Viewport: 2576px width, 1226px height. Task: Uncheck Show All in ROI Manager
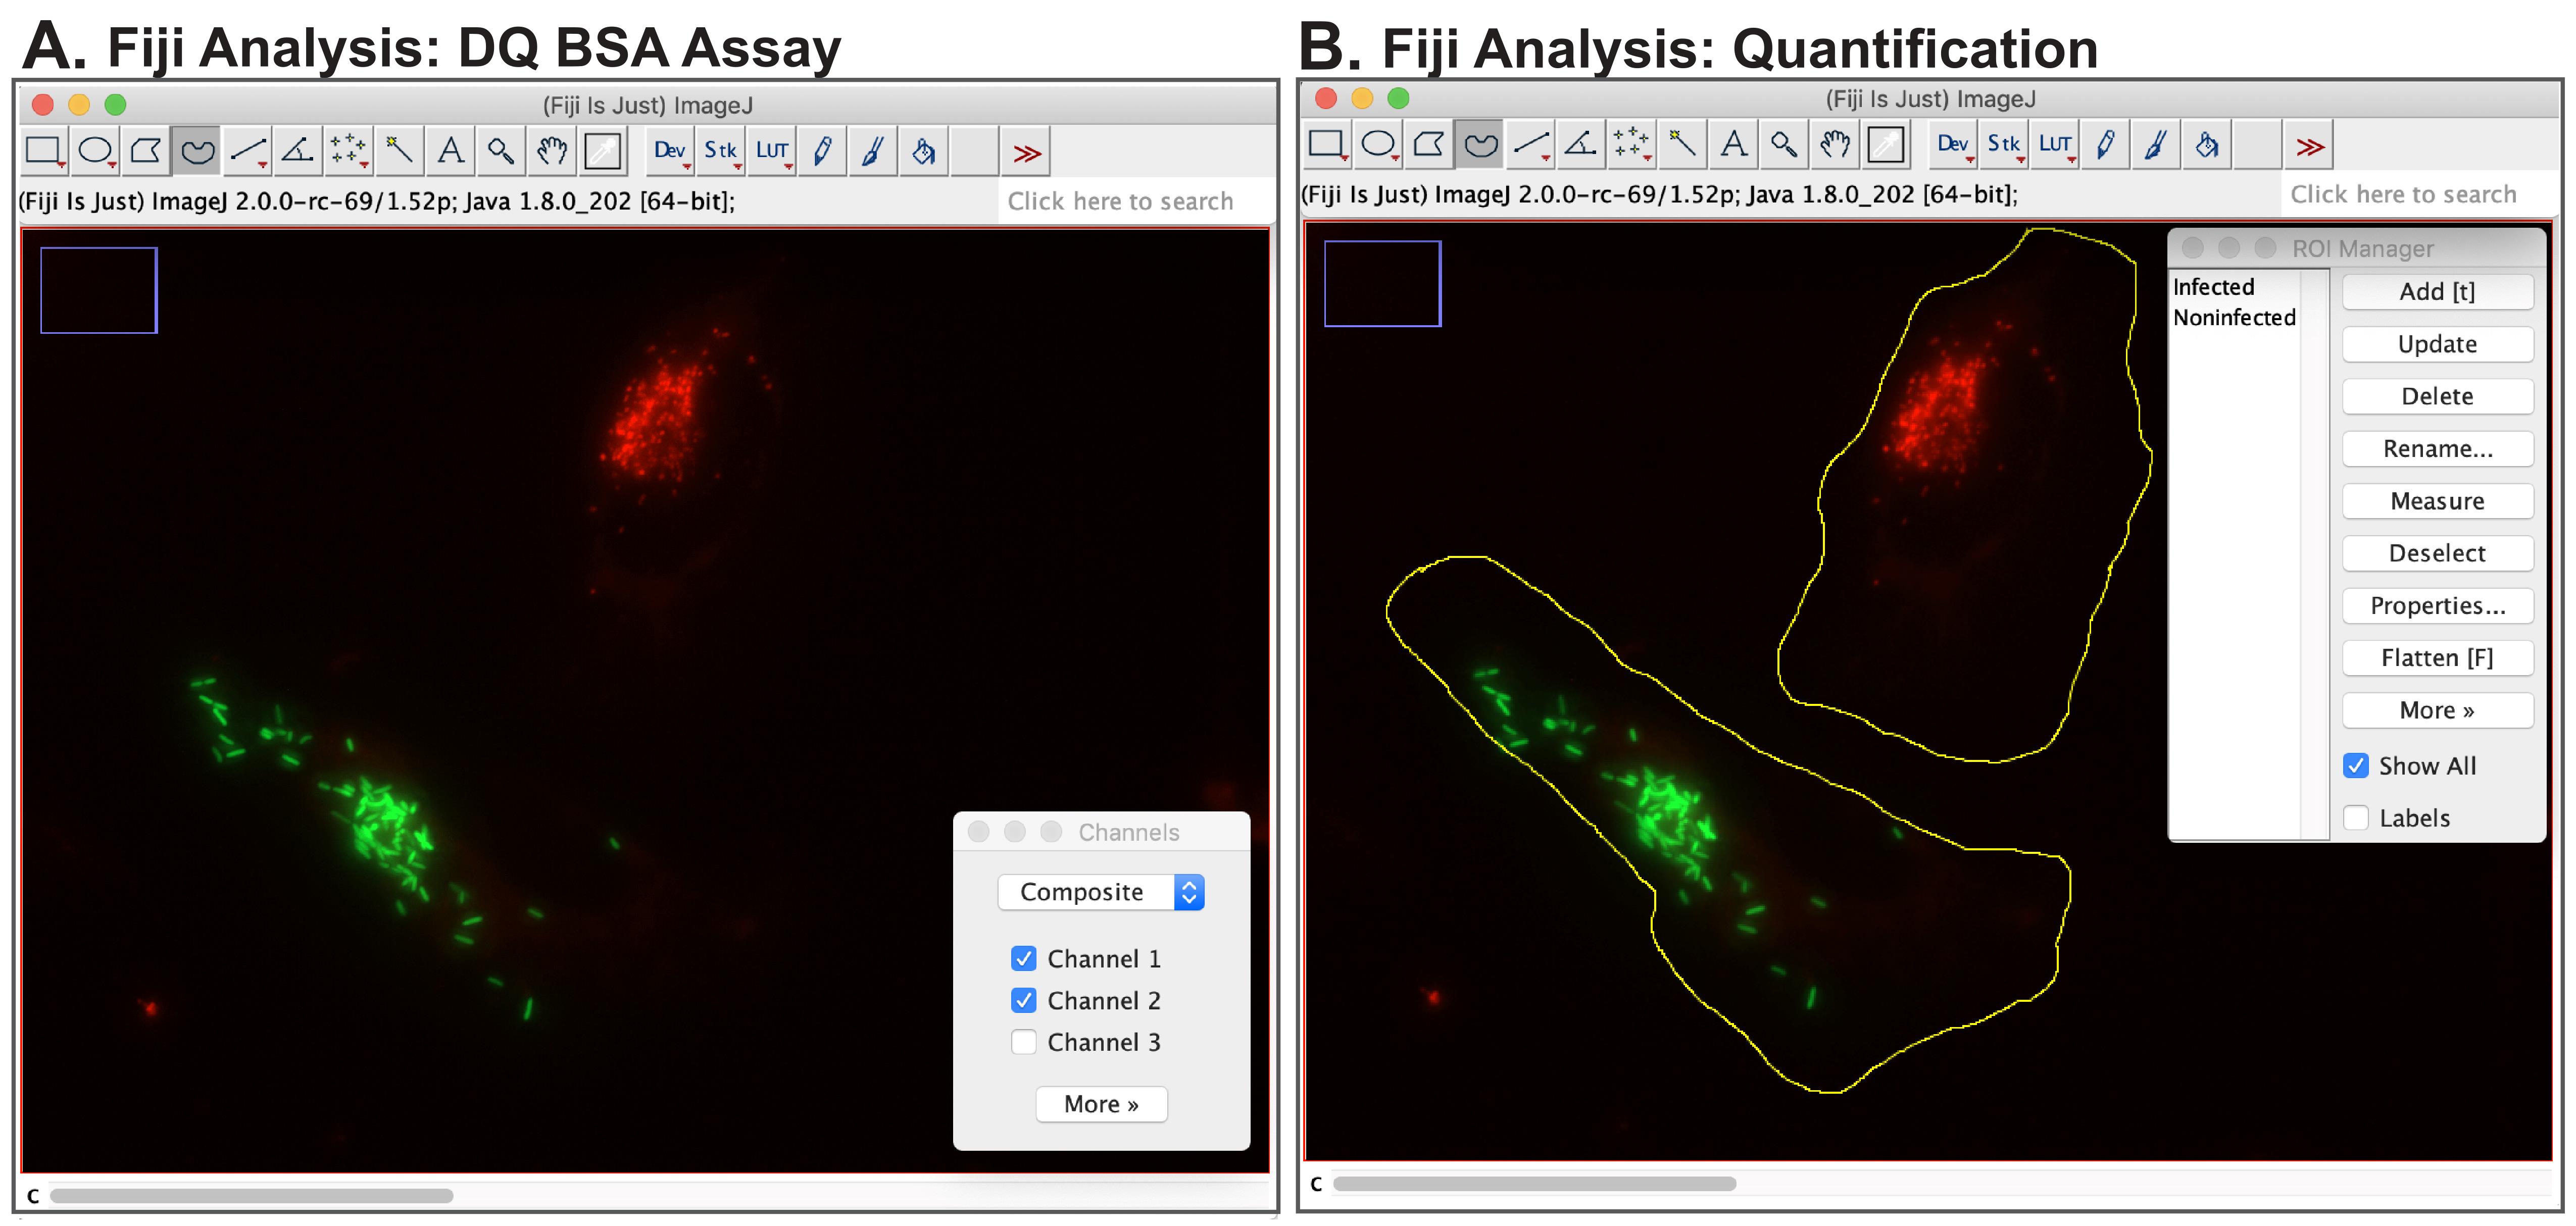click(2355, 766)
